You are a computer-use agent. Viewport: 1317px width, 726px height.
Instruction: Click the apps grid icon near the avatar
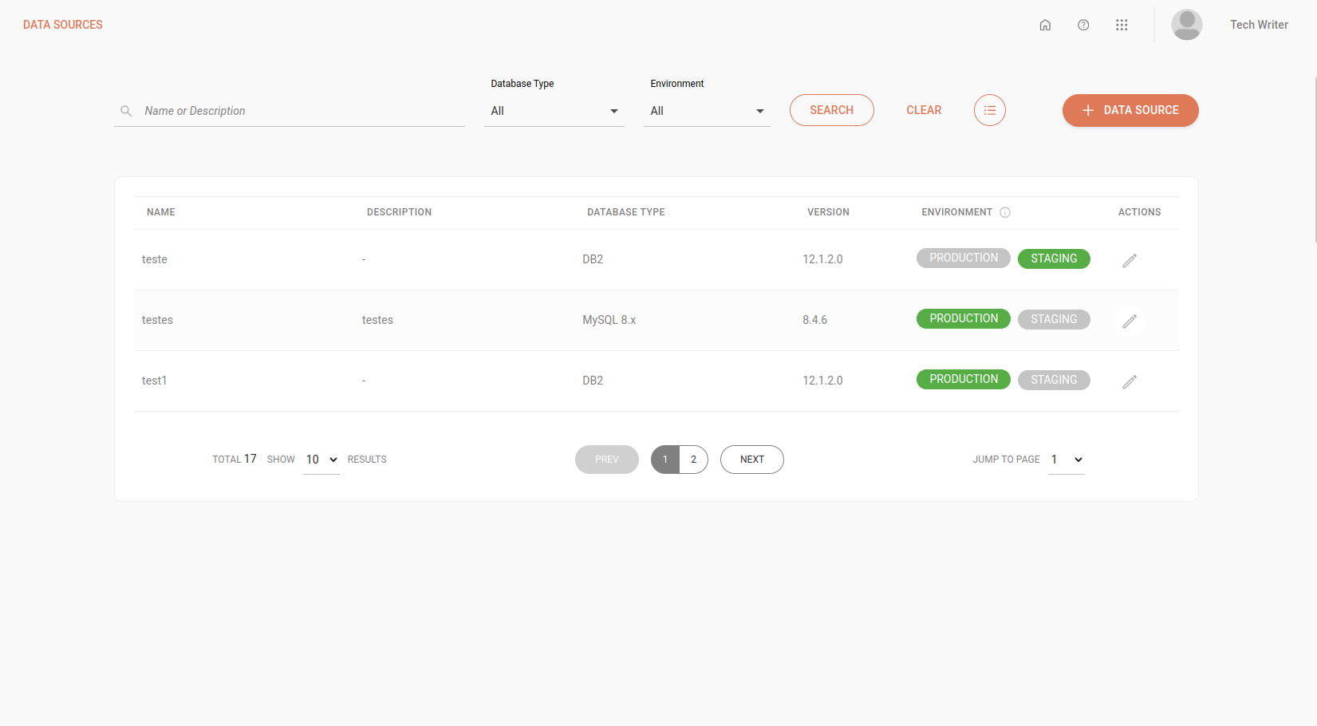[x=1122, y=25]
